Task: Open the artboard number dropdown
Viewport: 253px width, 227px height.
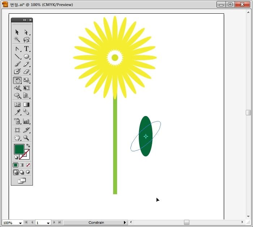Action: pos(48,223)
